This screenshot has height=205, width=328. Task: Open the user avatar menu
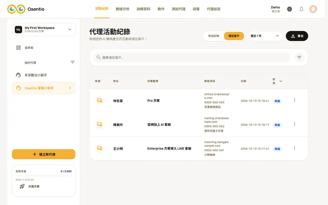313,9
